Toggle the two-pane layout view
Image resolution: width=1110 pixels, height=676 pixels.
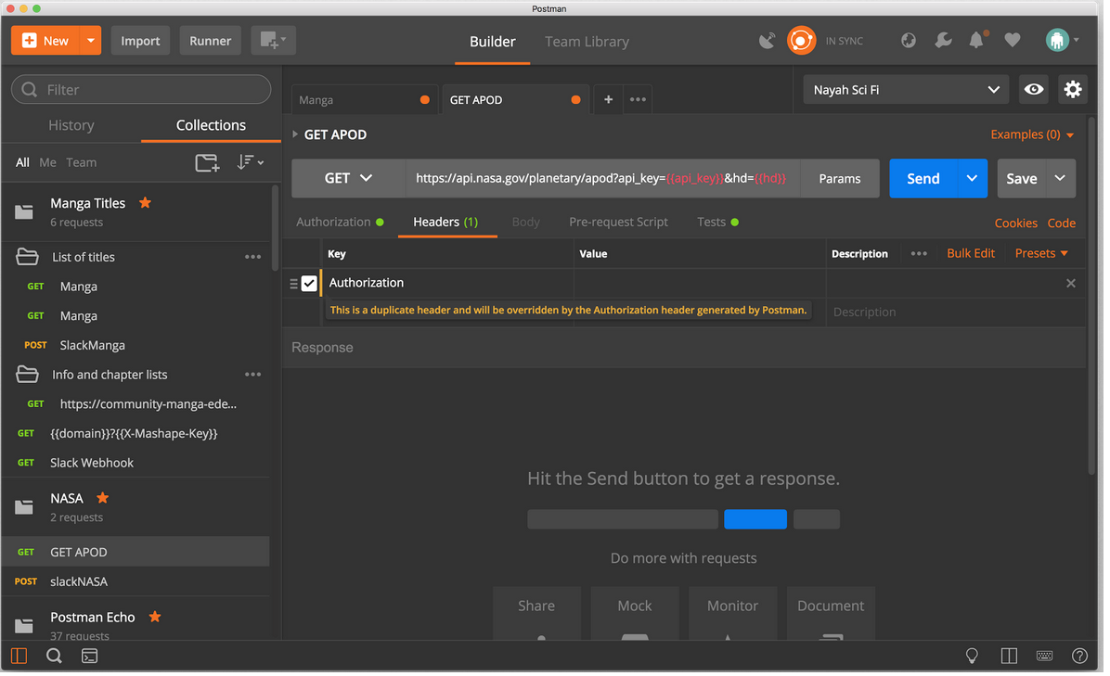click(x=1009, y=657)
